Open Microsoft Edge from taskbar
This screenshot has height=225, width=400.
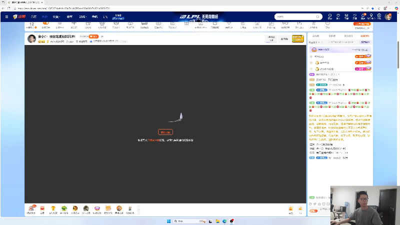pyautogui.click(x=224, y=221)
